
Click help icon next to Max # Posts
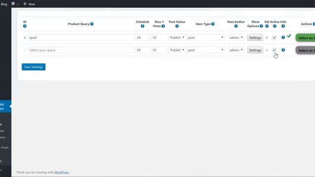(x=163, y=26)
